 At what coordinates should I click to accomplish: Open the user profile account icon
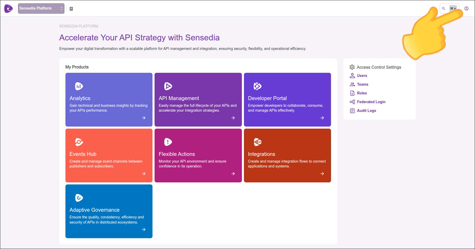pos(466,8)
